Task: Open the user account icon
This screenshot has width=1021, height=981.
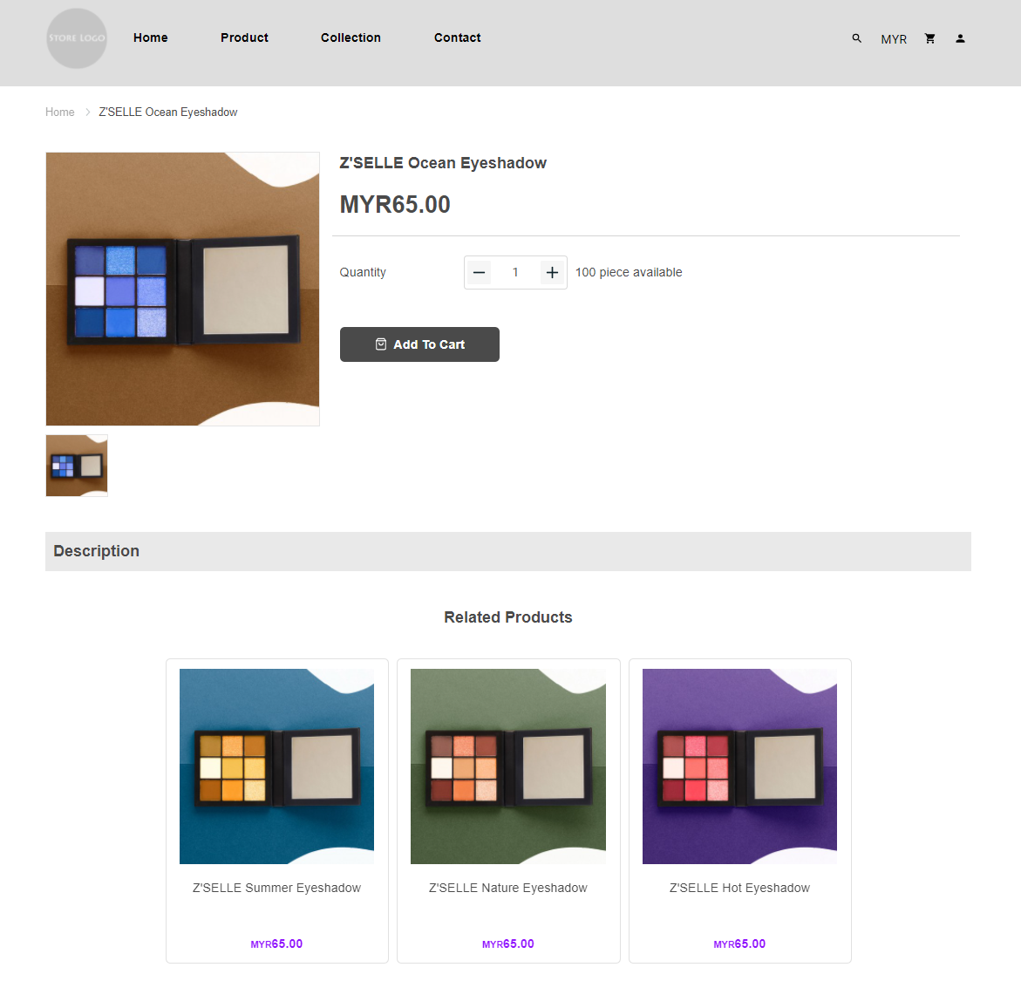Action: coord(960,38)
